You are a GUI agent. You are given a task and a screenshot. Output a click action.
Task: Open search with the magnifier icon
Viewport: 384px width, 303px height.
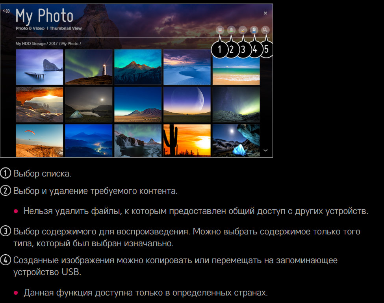click(266, 30)
